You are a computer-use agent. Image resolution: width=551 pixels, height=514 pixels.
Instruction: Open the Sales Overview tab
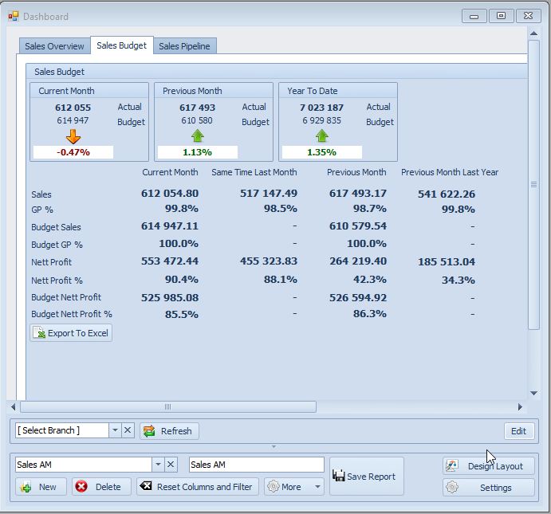coord(54,46)
